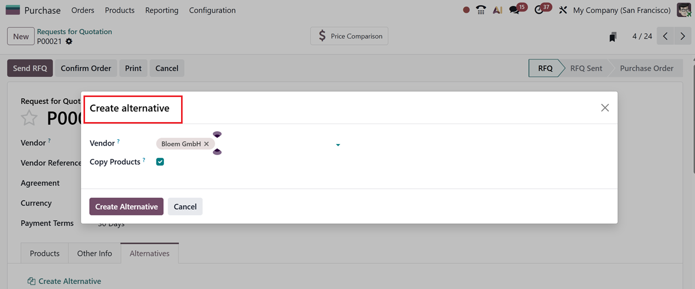Screen dimensions: 695x289
Task: Open the Reporting menu
Action: coord(162,10)
